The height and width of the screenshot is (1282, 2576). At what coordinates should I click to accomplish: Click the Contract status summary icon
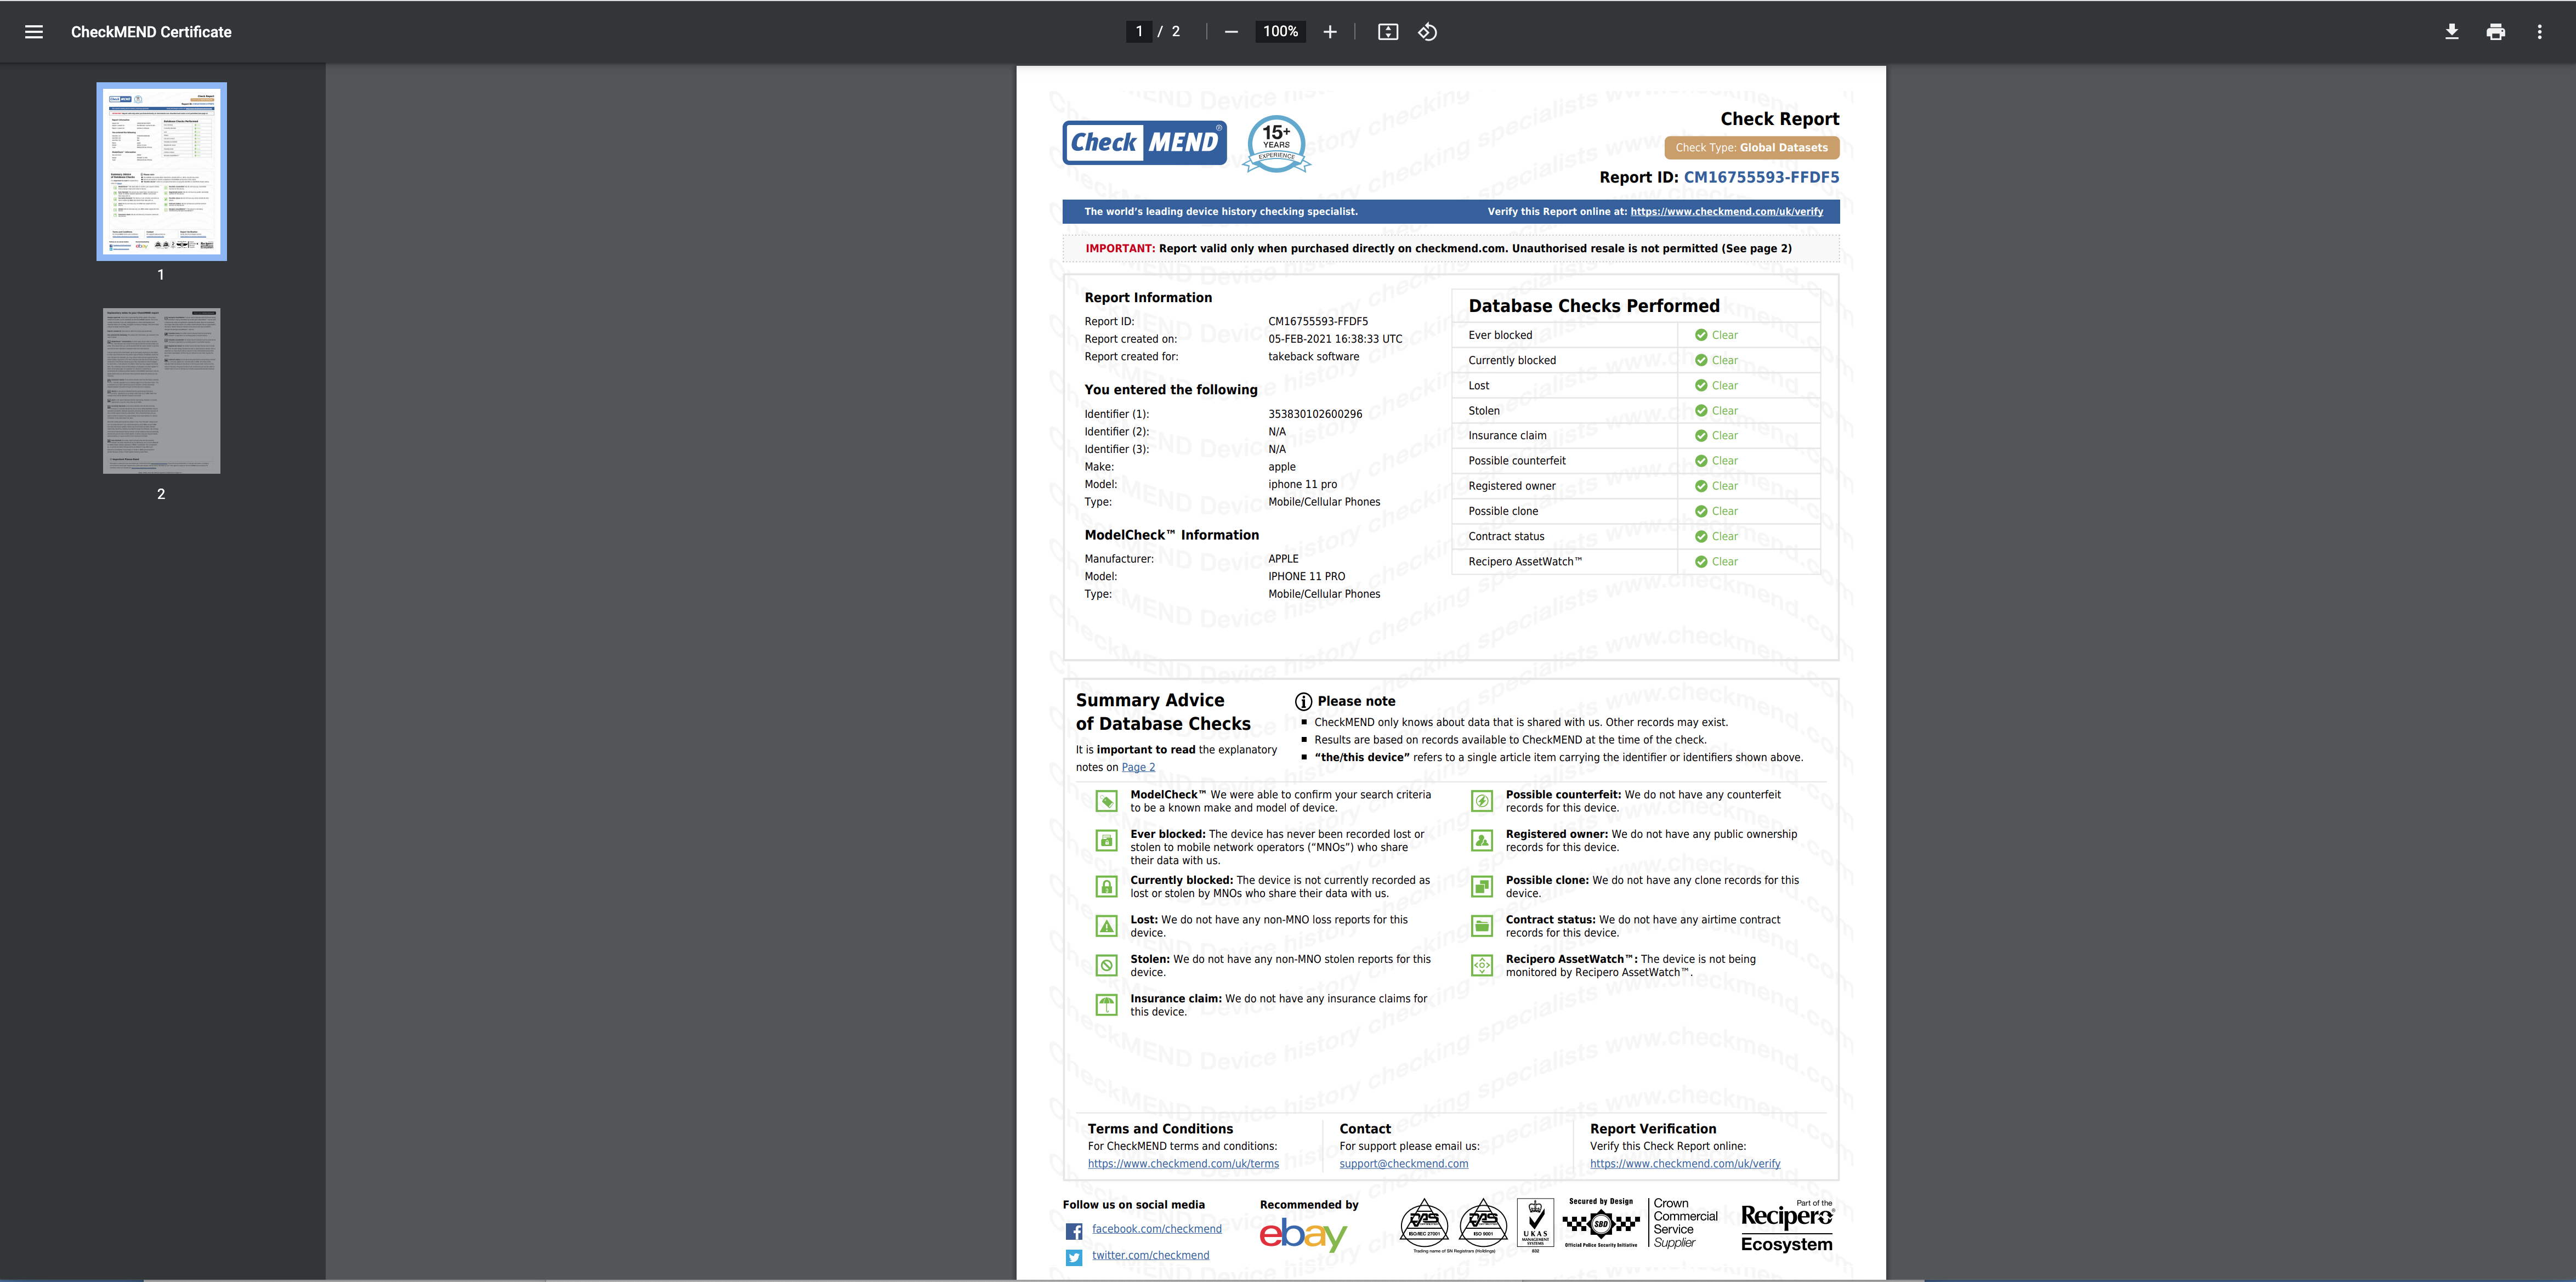(x=1482, y=927)
